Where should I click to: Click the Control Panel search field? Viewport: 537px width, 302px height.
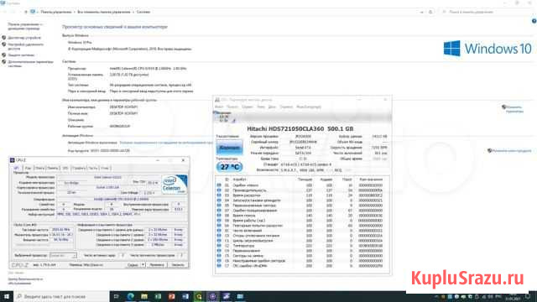click(487, 12)
